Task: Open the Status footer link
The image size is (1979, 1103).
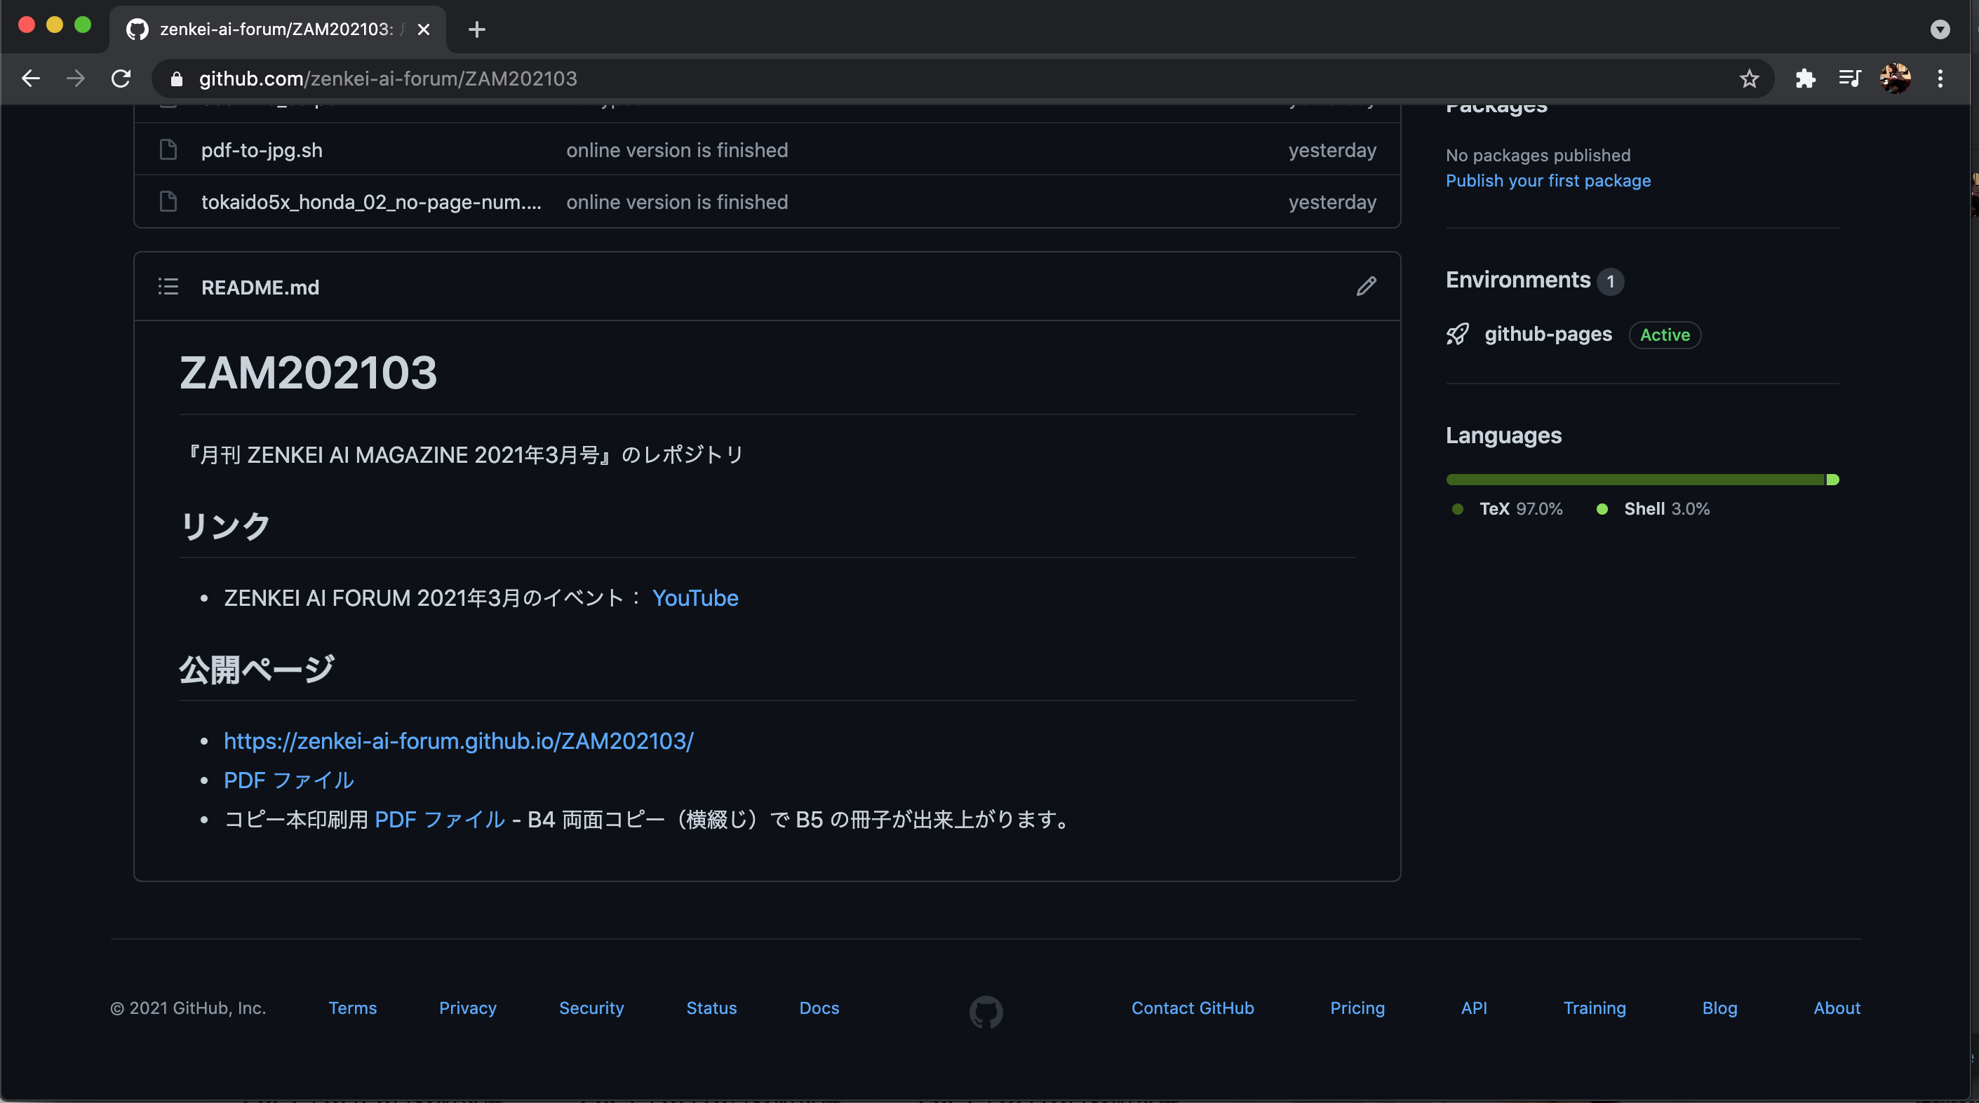Action: (x=711, y=1008)
